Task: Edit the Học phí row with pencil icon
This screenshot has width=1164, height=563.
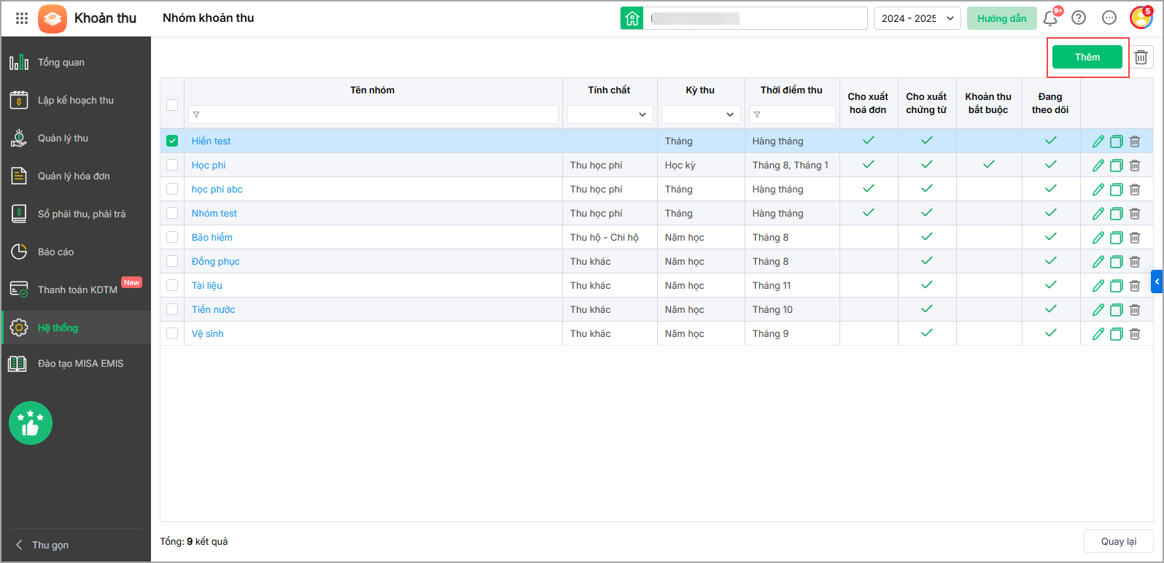Action: [x=1098, y=166]
